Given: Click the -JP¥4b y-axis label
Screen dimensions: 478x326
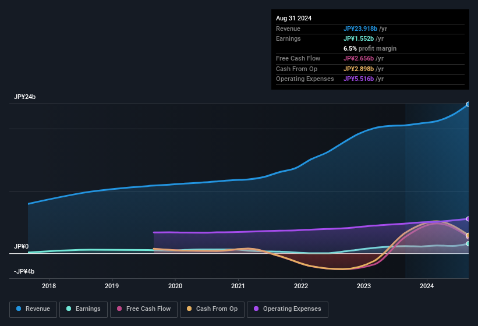Looking at the screenshot, I should pos(24,271).
